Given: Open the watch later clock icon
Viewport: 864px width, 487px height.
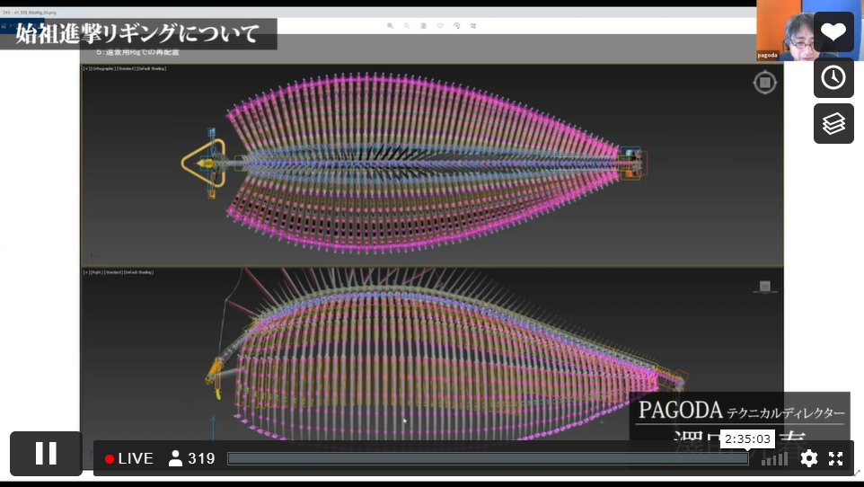Looking at the screenshot, I should 833,78.
